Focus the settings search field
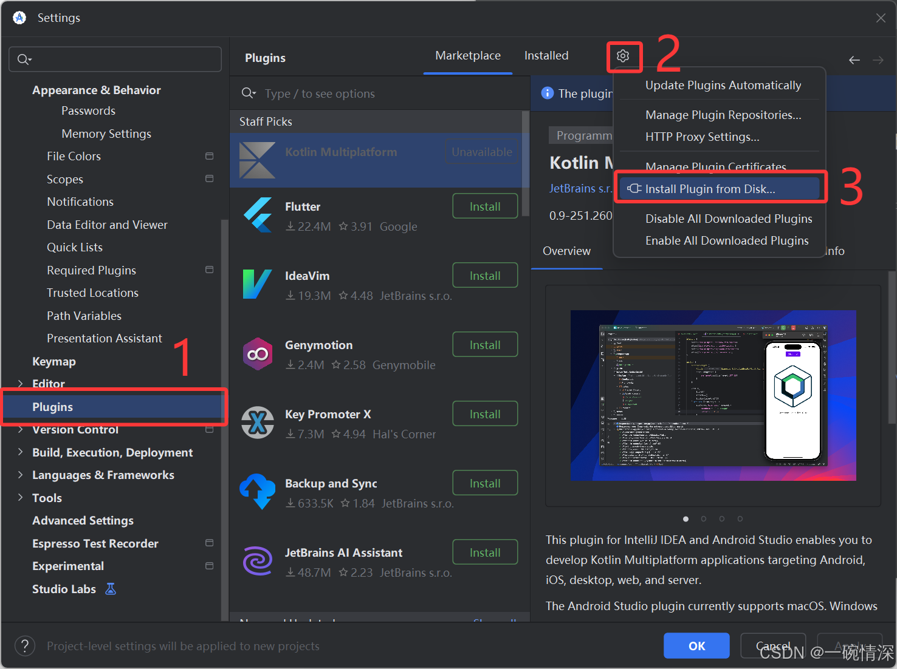The width and height of the screenshot is (897, 669). click(x=115, y=59)
